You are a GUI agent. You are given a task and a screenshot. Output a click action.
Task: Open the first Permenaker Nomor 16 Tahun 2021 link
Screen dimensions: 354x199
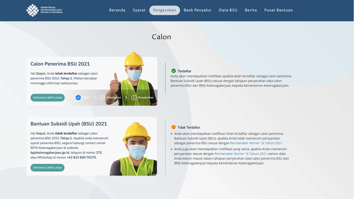[256, 143]
